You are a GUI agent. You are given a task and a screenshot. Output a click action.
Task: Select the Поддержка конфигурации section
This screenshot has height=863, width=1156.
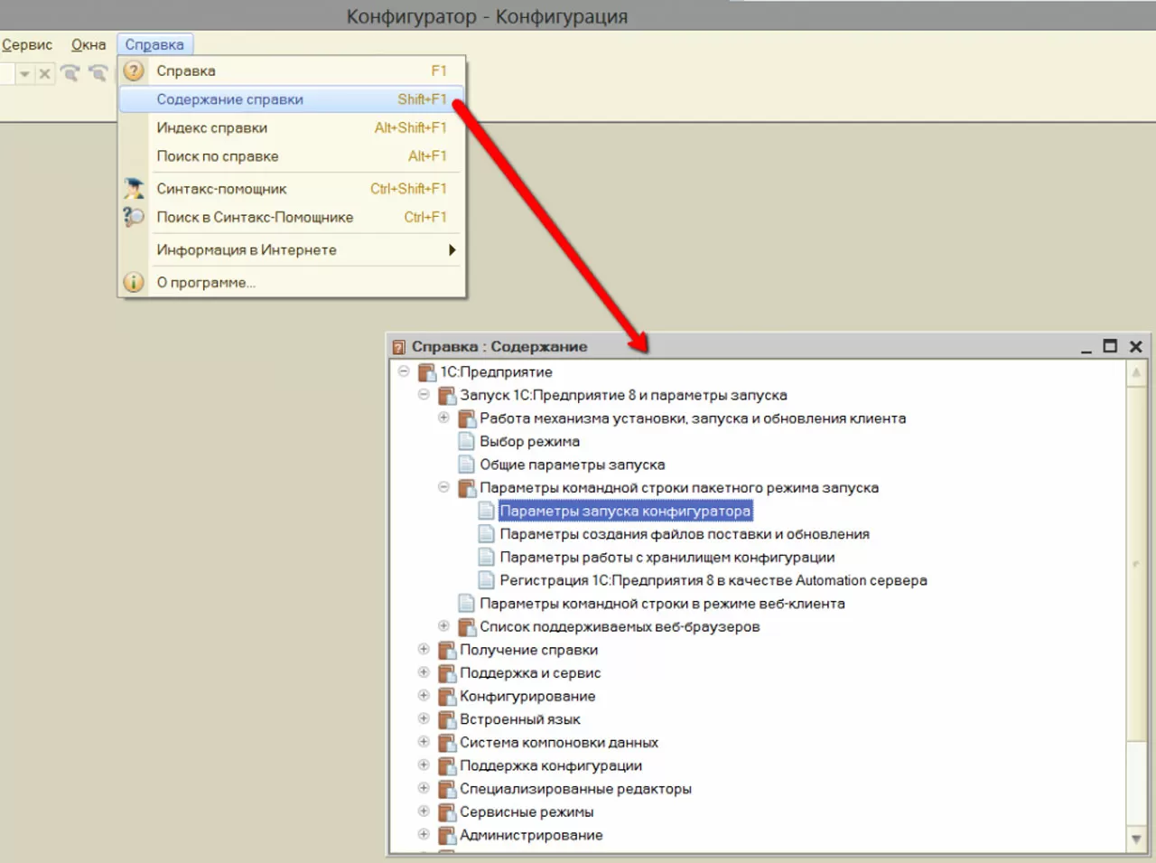pos(551,766)
